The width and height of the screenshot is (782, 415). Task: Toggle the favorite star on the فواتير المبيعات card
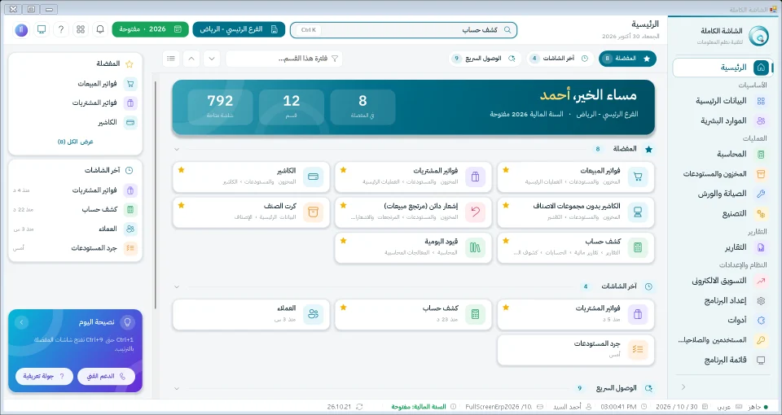click(506, 170)
